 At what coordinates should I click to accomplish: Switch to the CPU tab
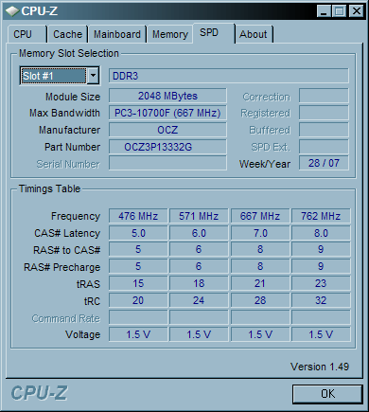(x=27, y=34)
